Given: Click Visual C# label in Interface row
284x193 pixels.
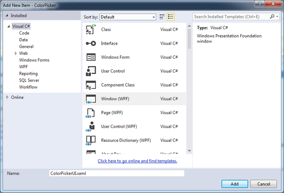Looking at the screenshot, I should tap(169, 43).
